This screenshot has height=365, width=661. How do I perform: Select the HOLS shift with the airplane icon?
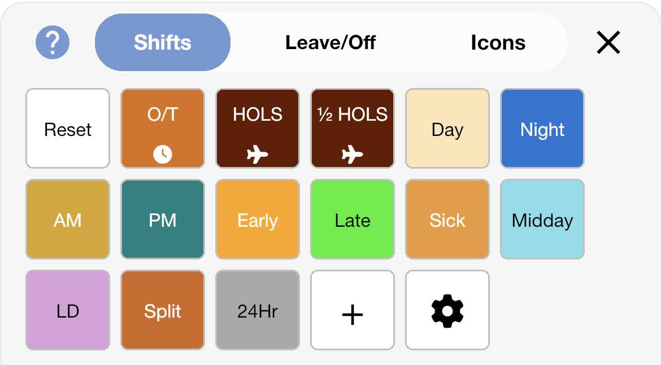point(257,128)
